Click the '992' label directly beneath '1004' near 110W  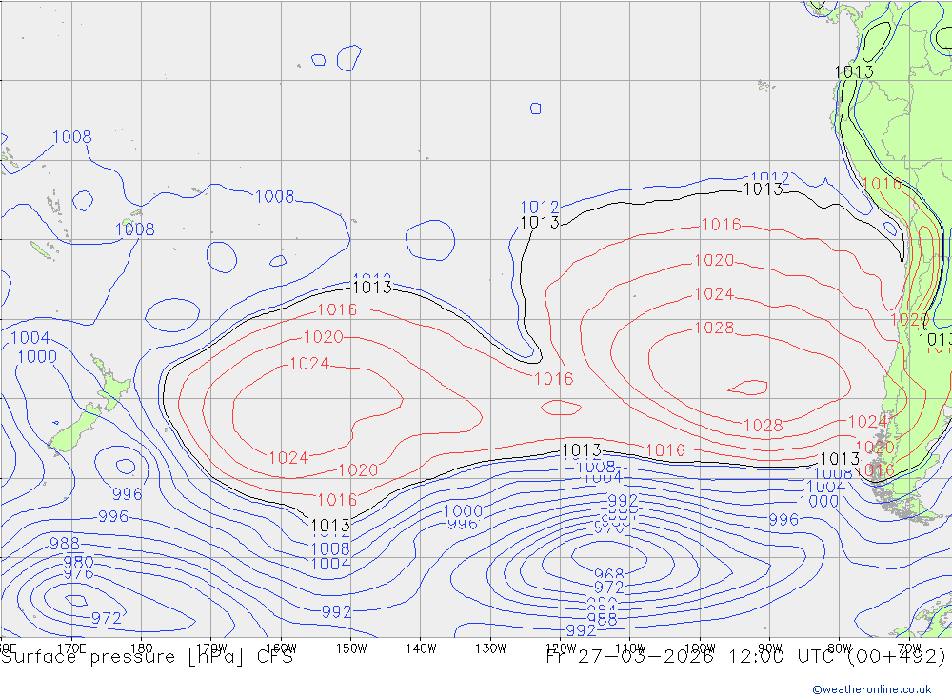pos(623,501)
